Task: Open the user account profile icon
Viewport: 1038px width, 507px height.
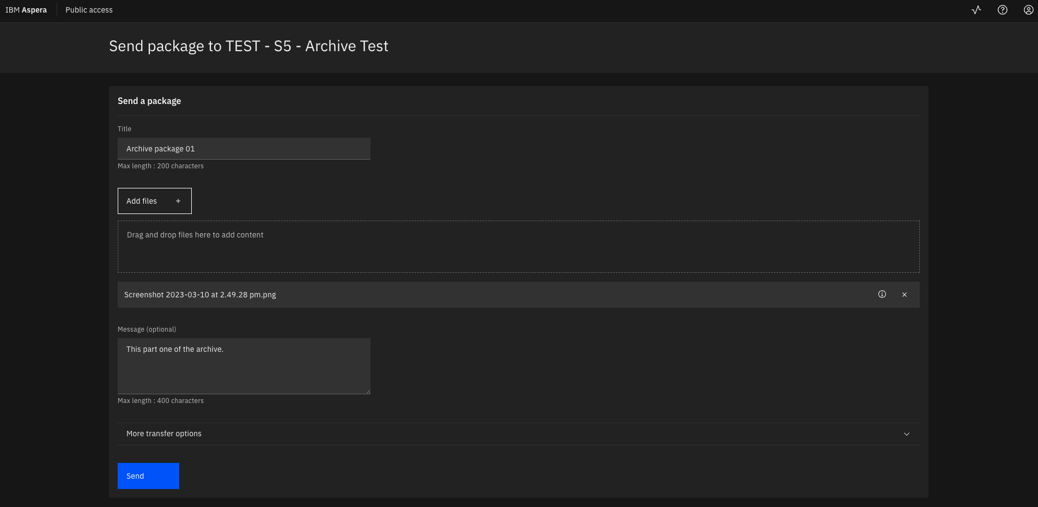Action: (x=1029, y=10)
